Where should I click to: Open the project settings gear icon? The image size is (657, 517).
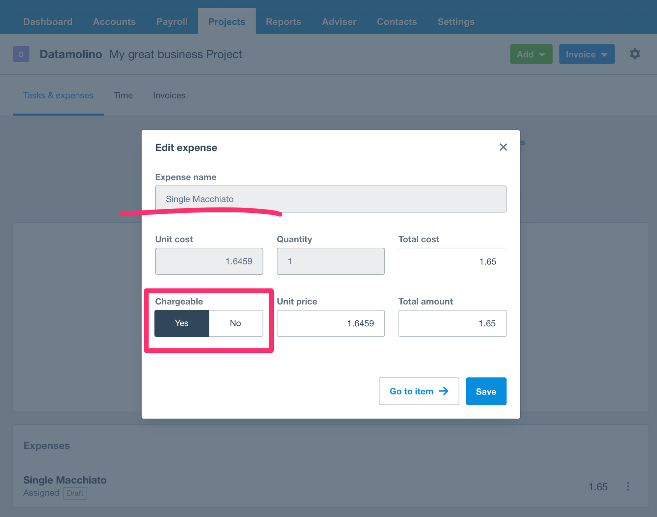[x=635, y=54]
